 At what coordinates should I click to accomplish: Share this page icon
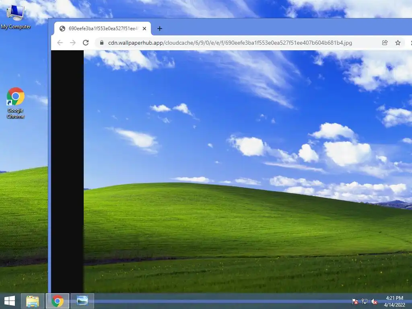[385, 43]
